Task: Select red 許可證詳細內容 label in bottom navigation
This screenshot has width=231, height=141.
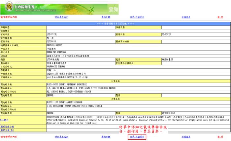Action: tap(9, 137)
